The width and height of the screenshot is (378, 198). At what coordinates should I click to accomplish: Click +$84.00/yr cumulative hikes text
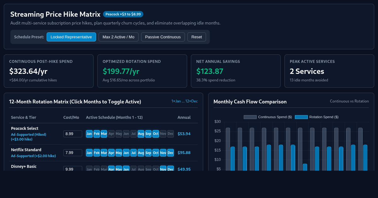click(33, 80)
